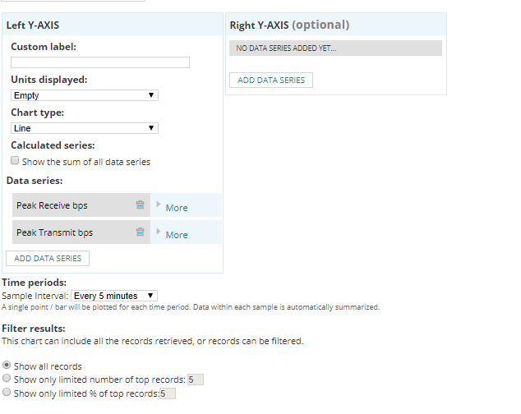521x414 pixels.
Task: Click the More link for Peak Transmit bps
Action: (177, 235)
